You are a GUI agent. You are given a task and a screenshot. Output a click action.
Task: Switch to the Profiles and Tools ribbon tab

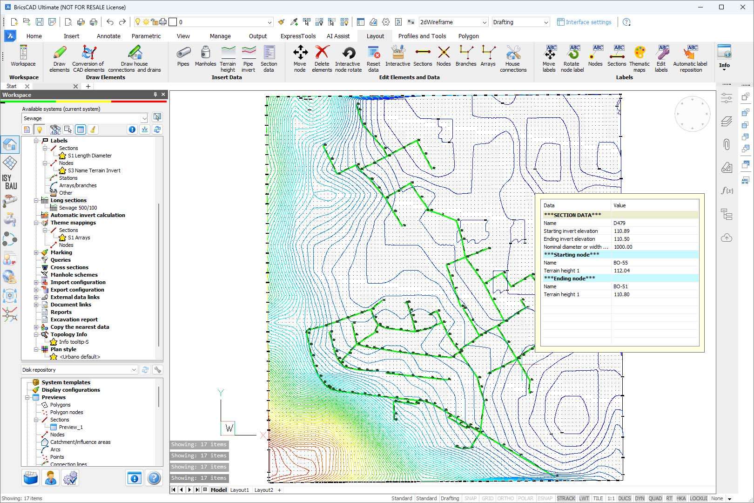coord(422,36)
